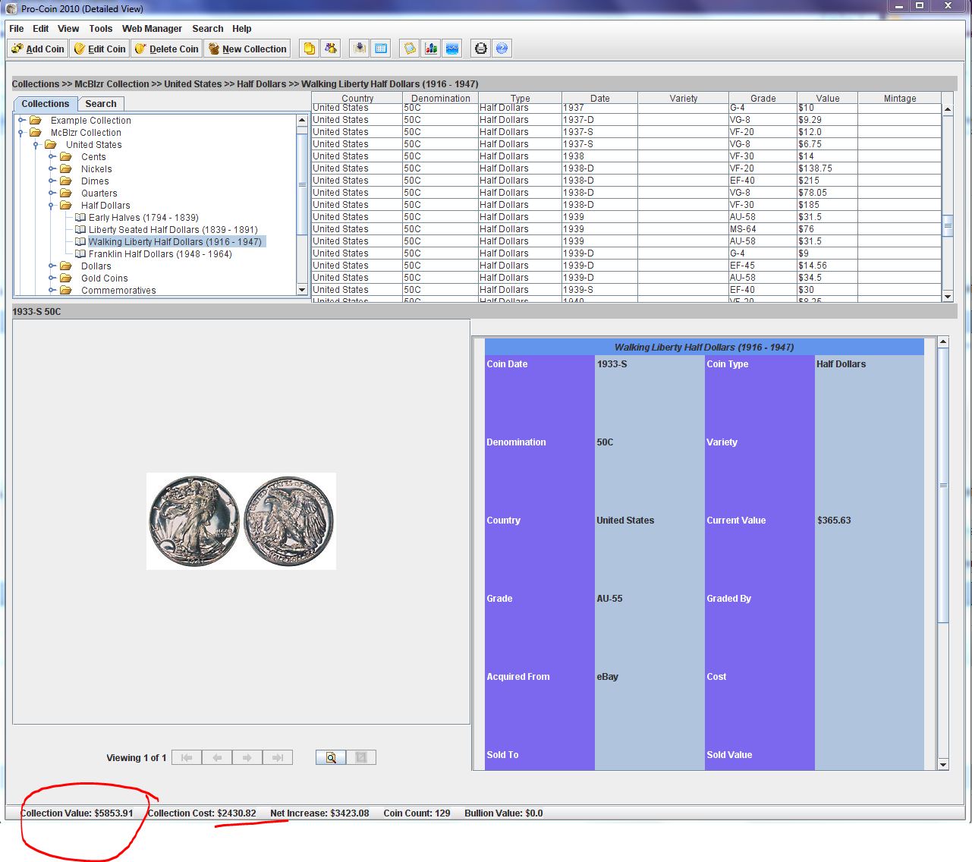
Task: Click the Add Coin button
Action: coord(38,49)
